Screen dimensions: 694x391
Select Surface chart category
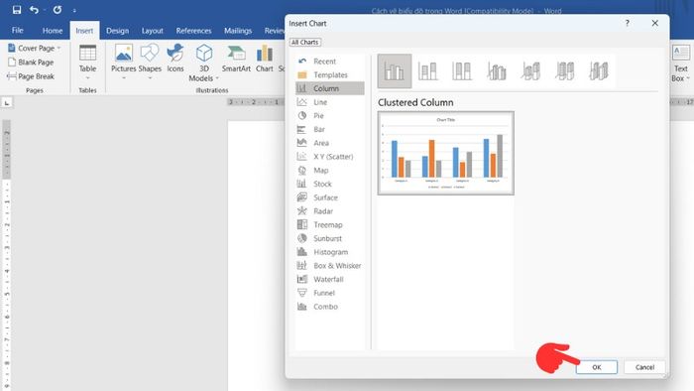[330, 197]
